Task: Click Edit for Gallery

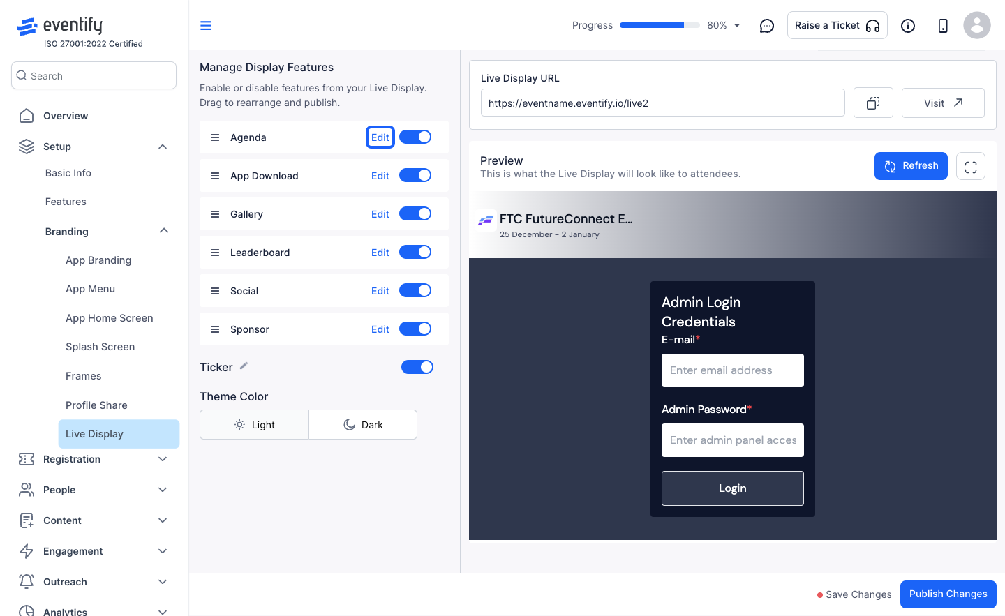Action: 380,214
